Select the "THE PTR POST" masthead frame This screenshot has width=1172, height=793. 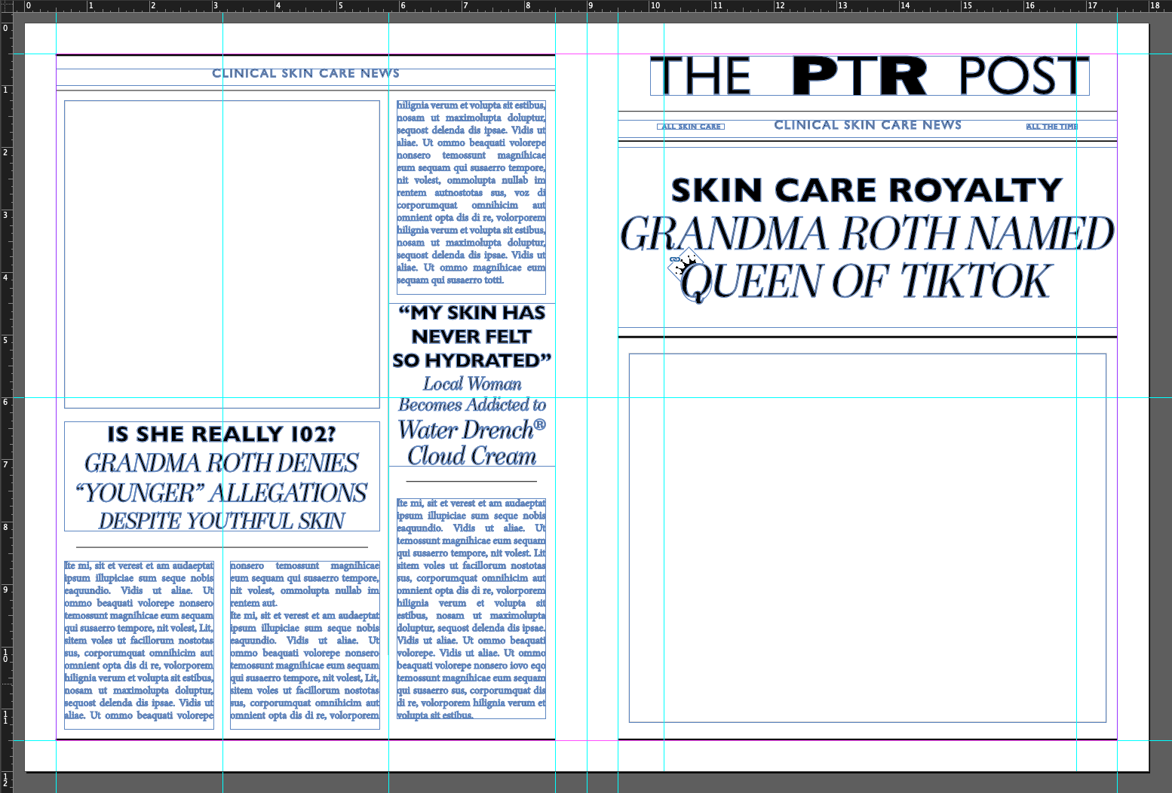click(x=870, y=75)
